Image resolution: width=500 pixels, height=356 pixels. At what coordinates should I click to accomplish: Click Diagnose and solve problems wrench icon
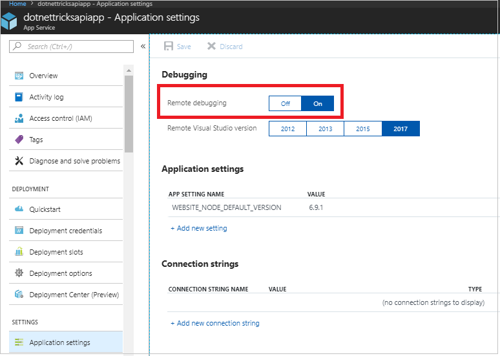click(18, 161)
